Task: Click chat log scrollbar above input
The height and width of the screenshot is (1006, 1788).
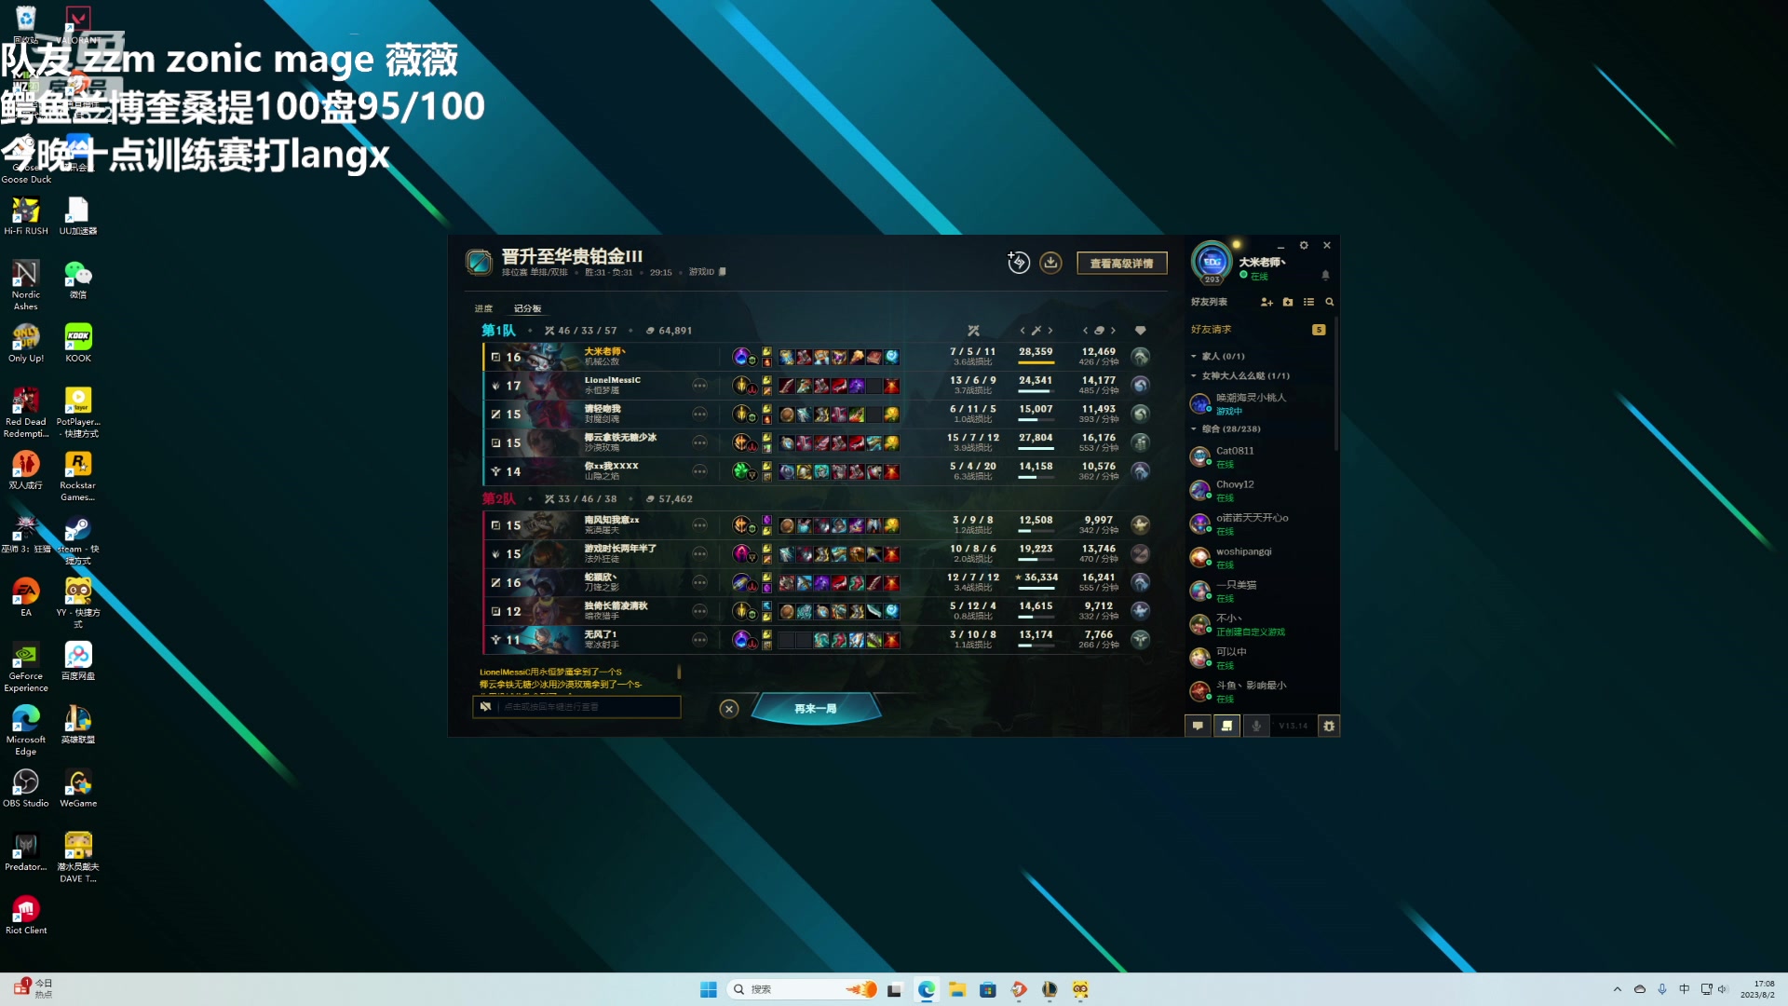Action: (679, 672)
